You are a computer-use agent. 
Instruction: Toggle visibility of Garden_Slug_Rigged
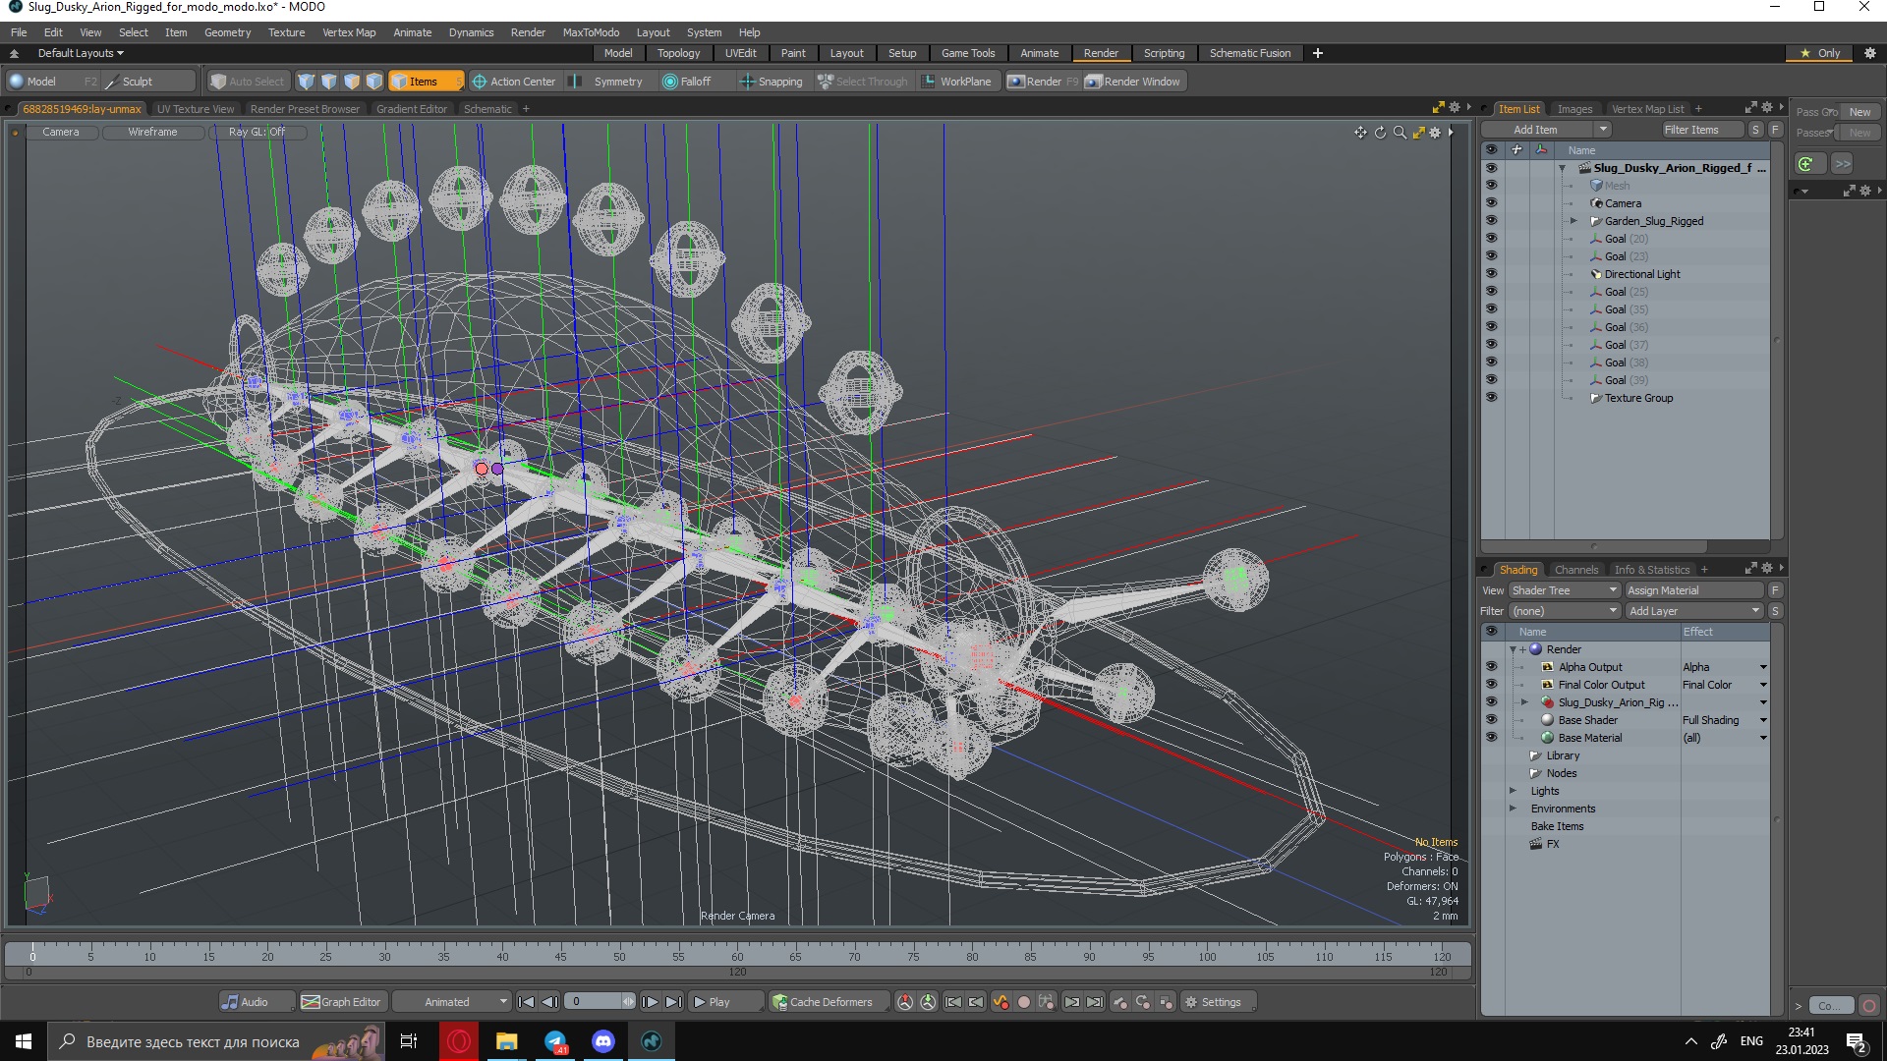1491,221
